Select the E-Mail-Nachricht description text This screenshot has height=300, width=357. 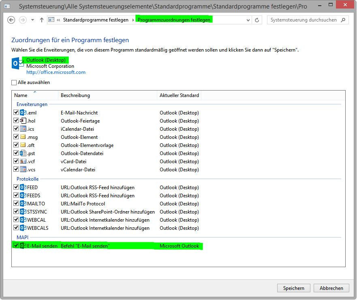(x=79, y=113)
